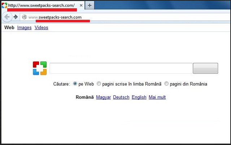Open a new tab with the plus button
This screenshot has height=145, width=231.
[x=90, y=5]
